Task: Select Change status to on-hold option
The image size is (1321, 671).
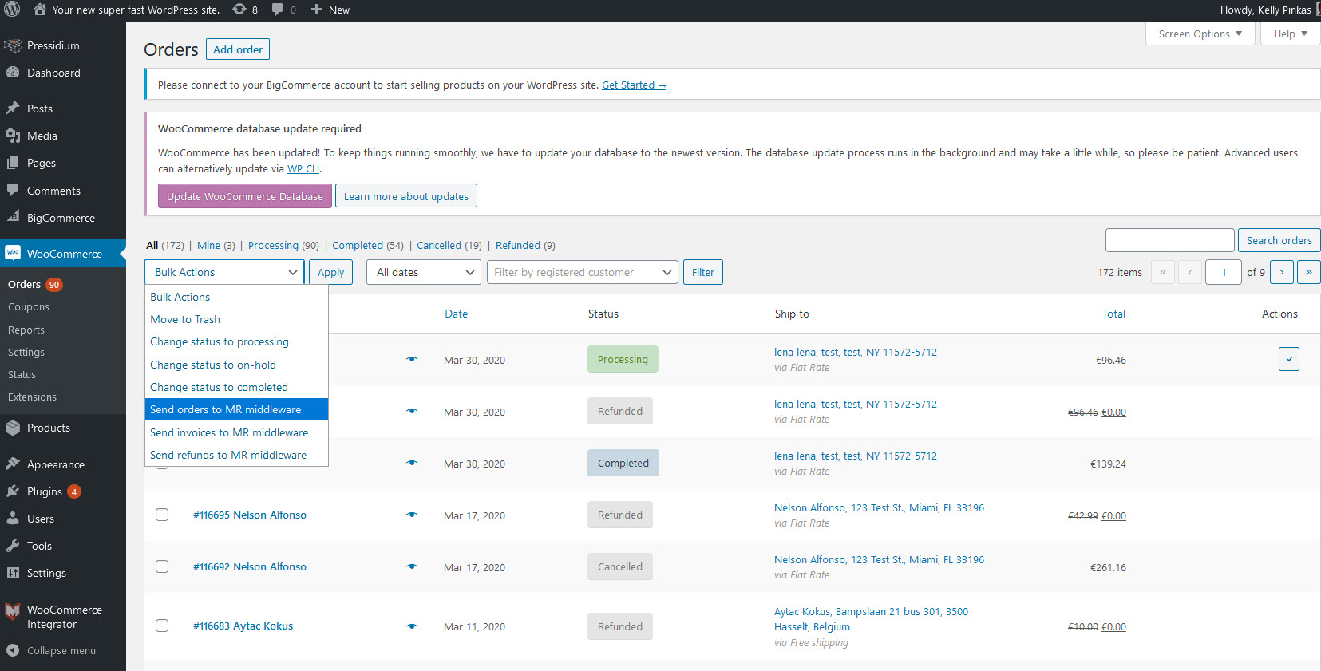Action: (x=236, y=365)
